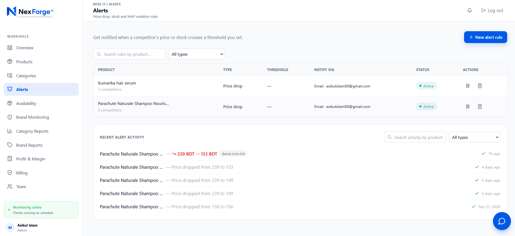
Task: Open Availability from the sidebar
Action: coord(41,103)
